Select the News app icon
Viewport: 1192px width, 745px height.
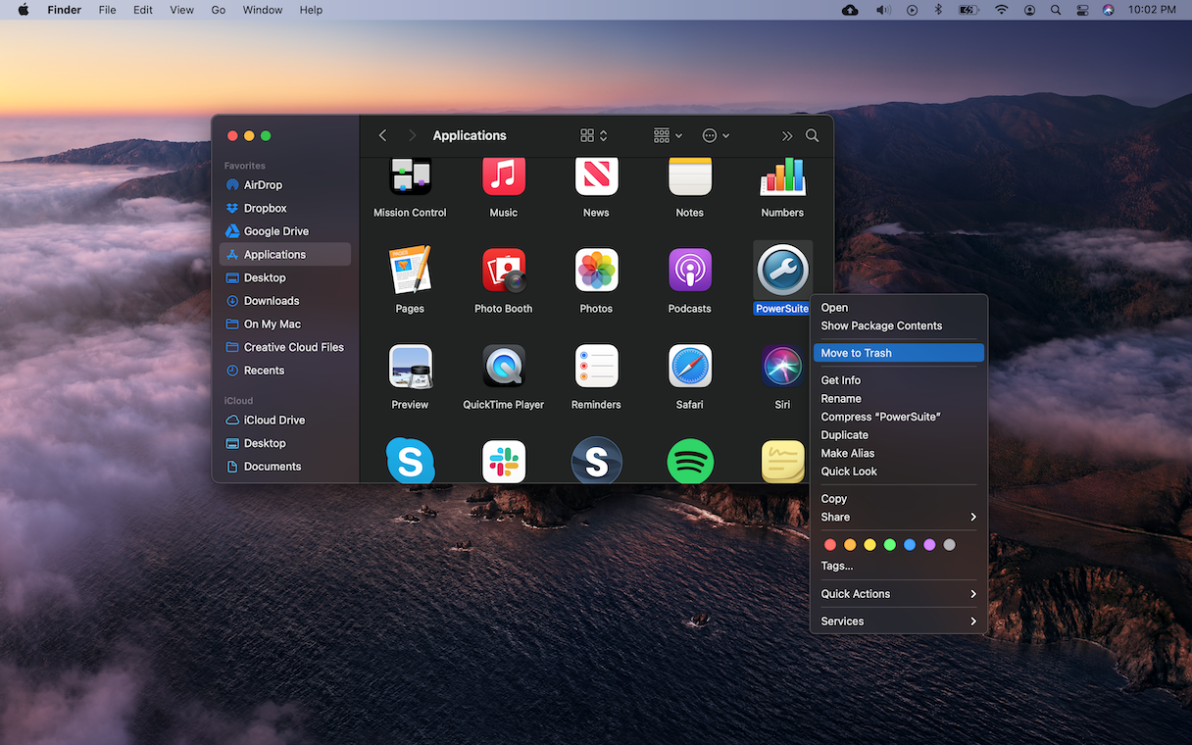click(596, 176)
